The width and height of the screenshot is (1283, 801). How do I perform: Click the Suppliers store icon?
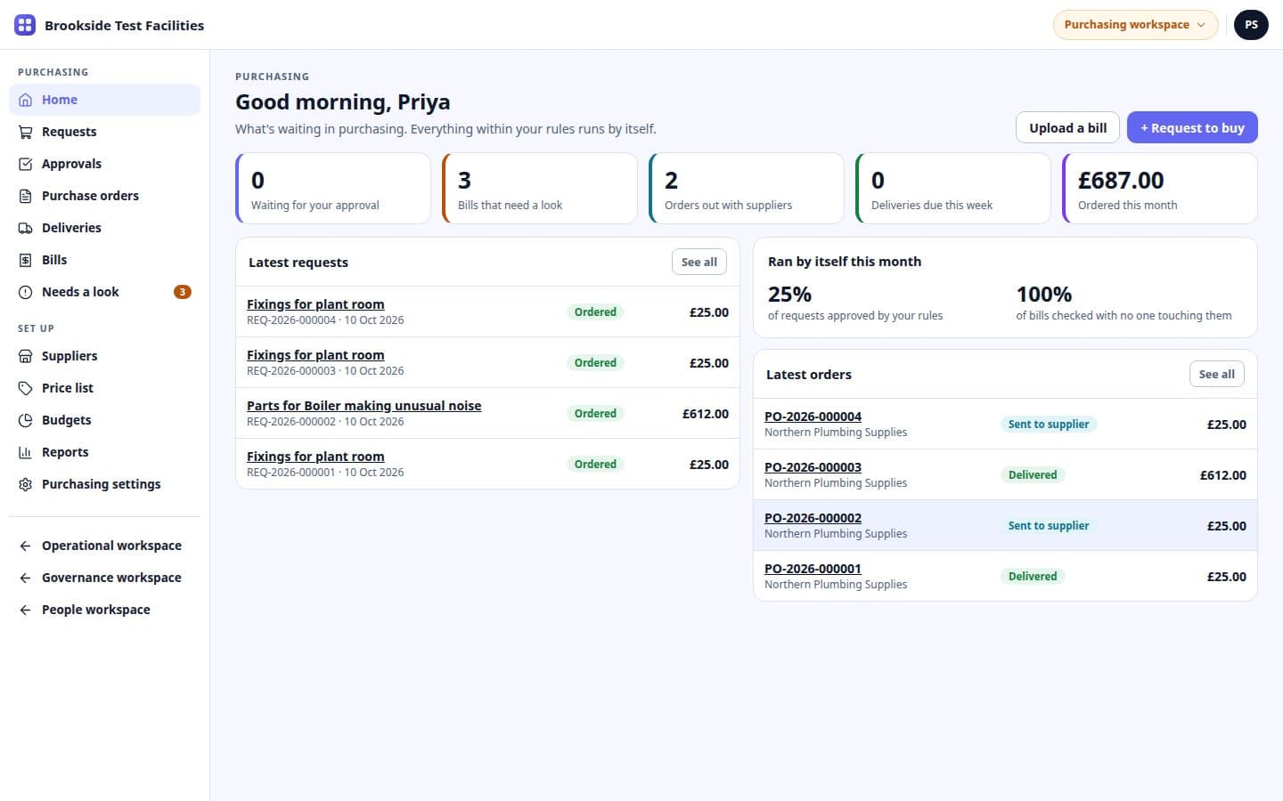pyautogui.click(x=25, y=356)
